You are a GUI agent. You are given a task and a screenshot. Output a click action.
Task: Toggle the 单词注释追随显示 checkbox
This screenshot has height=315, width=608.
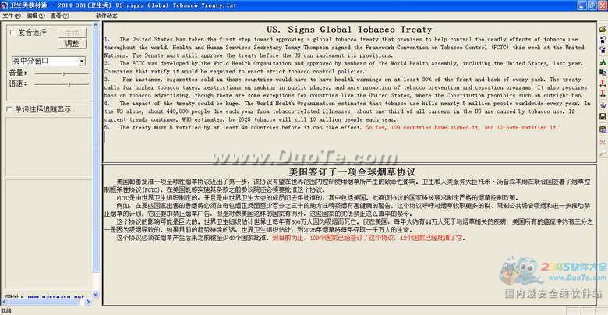[x=10, y=109]
